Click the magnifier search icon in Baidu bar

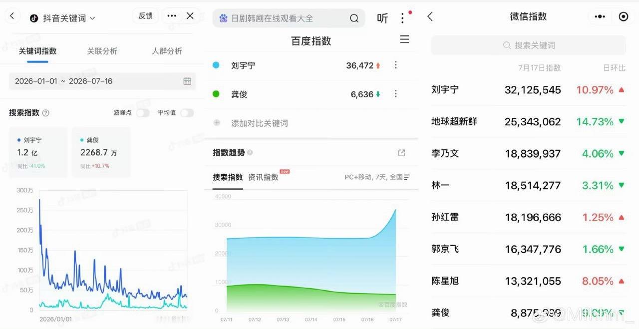click(x=354, y=18)
